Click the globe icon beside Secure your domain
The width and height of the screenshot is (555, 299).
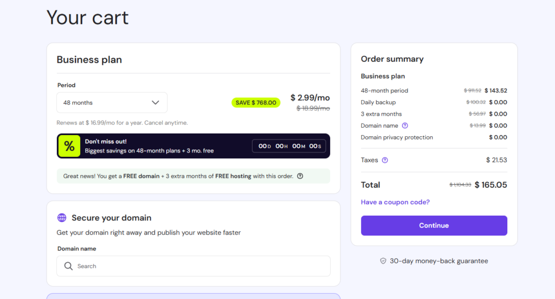tap(62, 218)
